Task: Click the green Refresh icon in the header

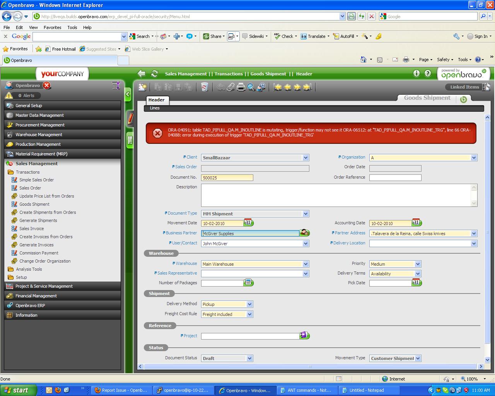Action: click(154, 73)
